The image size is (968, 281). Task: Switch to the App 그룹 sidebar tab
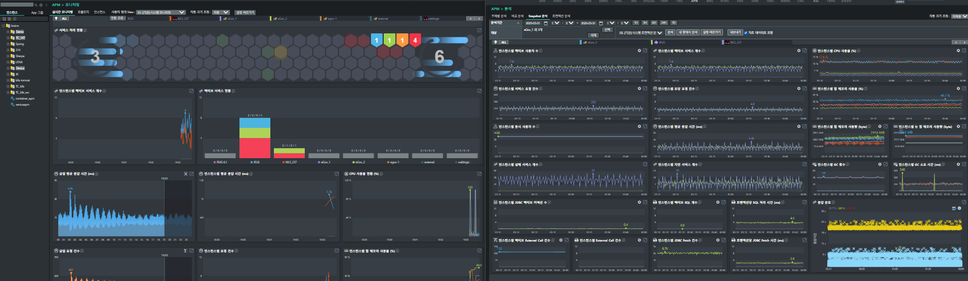coord(37,12)
